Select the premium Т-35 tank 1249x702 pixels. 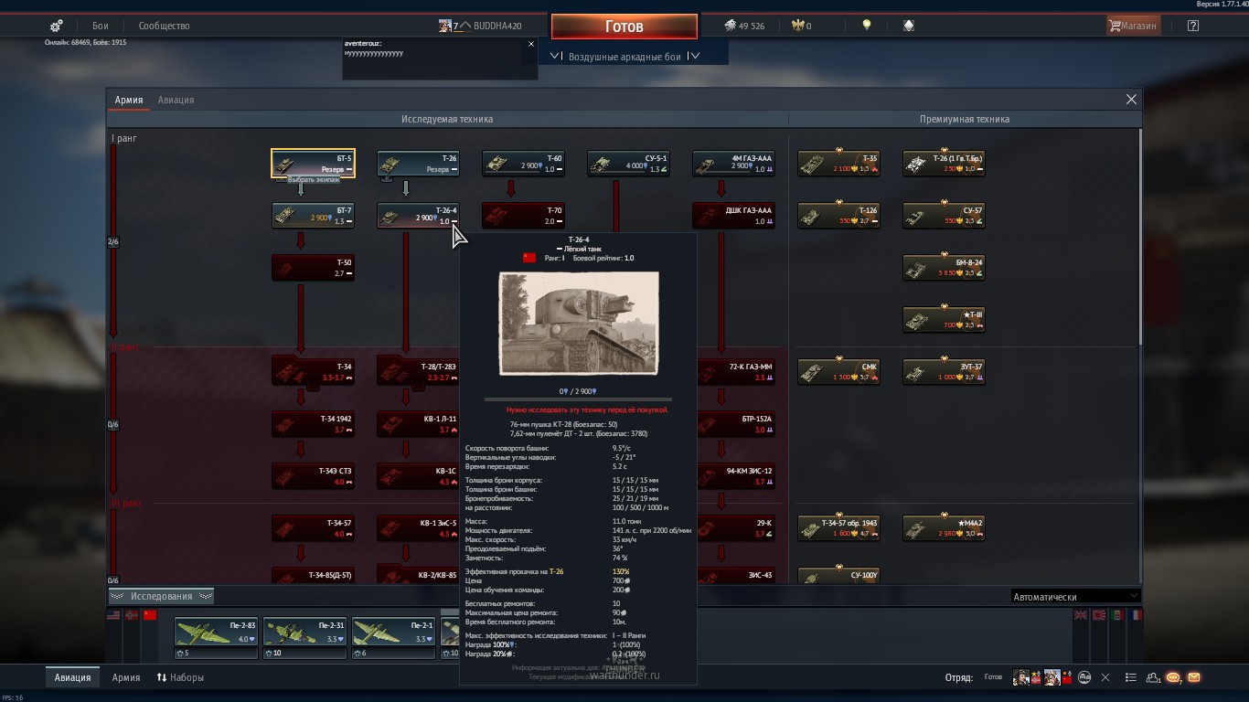pyautogui.click(x=838, y=164)
